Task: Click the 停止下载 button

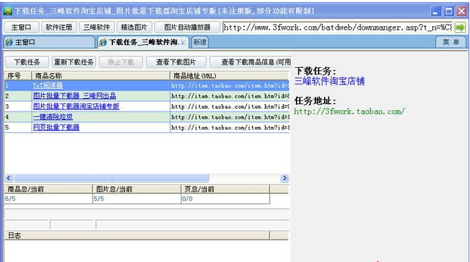Action: point(121,62)
